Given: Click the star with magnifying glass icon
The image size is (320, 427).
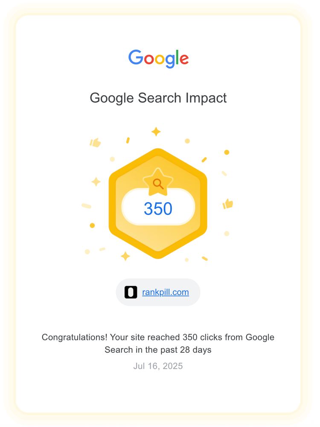Looking at the screenshot, I should point(158,182).
